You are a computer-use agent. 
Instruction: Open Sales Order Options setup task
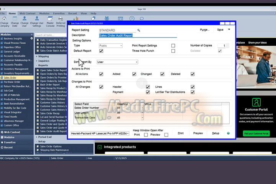pos(51,146)
